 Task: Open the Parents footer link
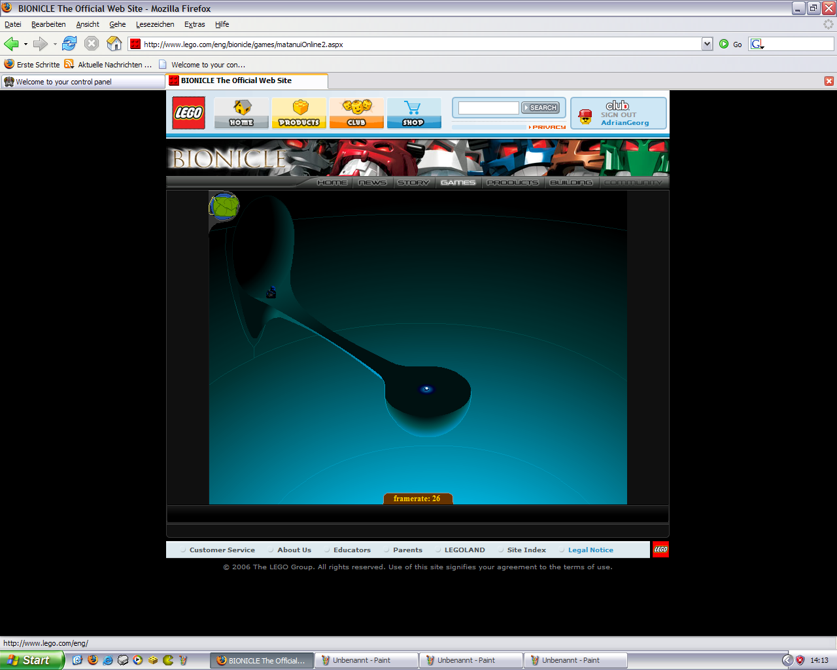click(407, 550)
